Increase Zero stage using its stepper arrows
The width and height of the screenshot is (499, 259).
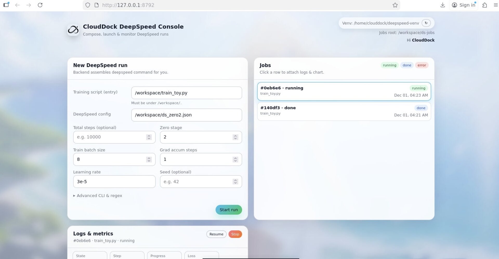(235, 135)
